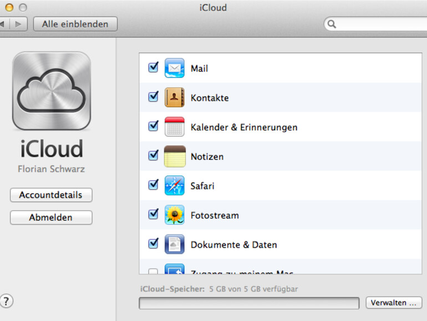Turn off the Fotostream checkbox
427x321 pixels.
[153, 214]
